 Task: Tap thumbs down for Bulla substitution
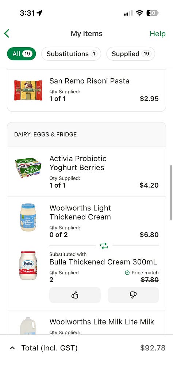[x=133, y=295]
